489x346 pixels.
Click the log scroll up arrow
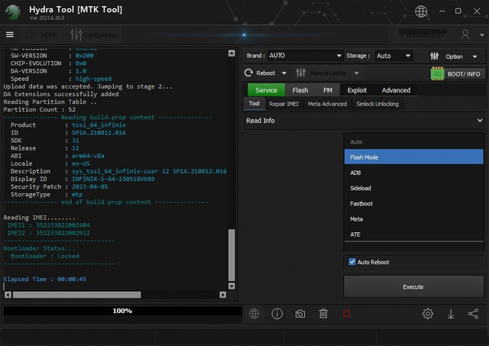coord(232,53)
